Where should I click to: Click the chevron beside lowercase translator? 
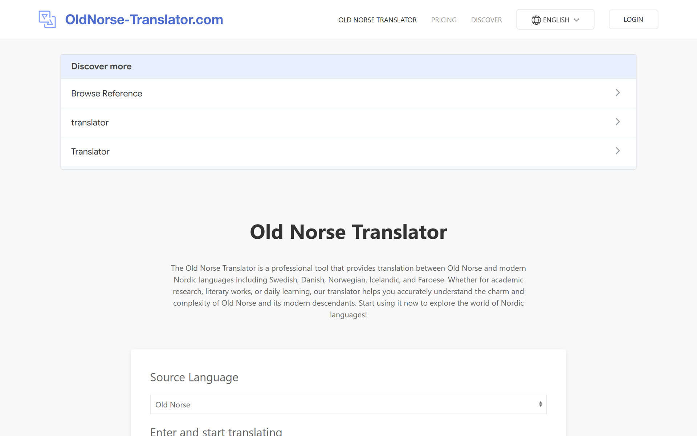click(617, 122)
